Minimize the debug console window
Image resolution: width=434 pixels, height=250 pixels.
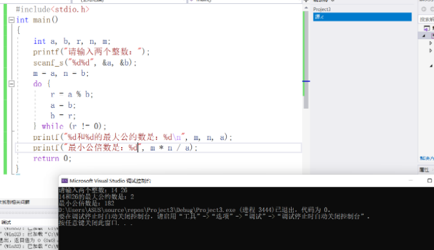point(411,181)
